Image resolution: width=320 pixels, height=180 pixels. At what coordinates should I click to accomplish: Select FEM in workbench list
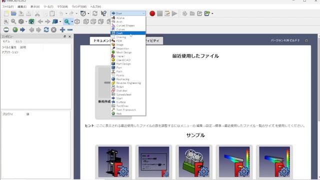click(x=128, y=41)
